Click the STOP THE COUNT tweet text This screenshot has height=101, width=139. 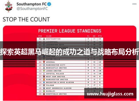[26, 19]
